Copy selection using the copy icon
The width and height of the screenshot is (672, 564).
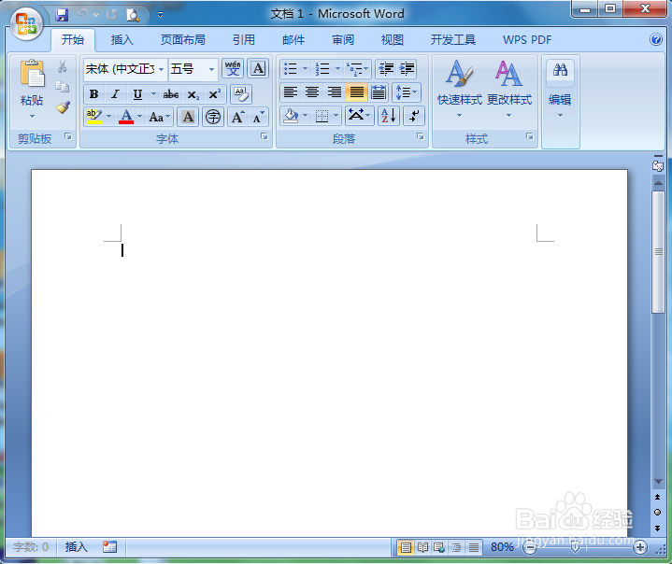coord(63,87)
